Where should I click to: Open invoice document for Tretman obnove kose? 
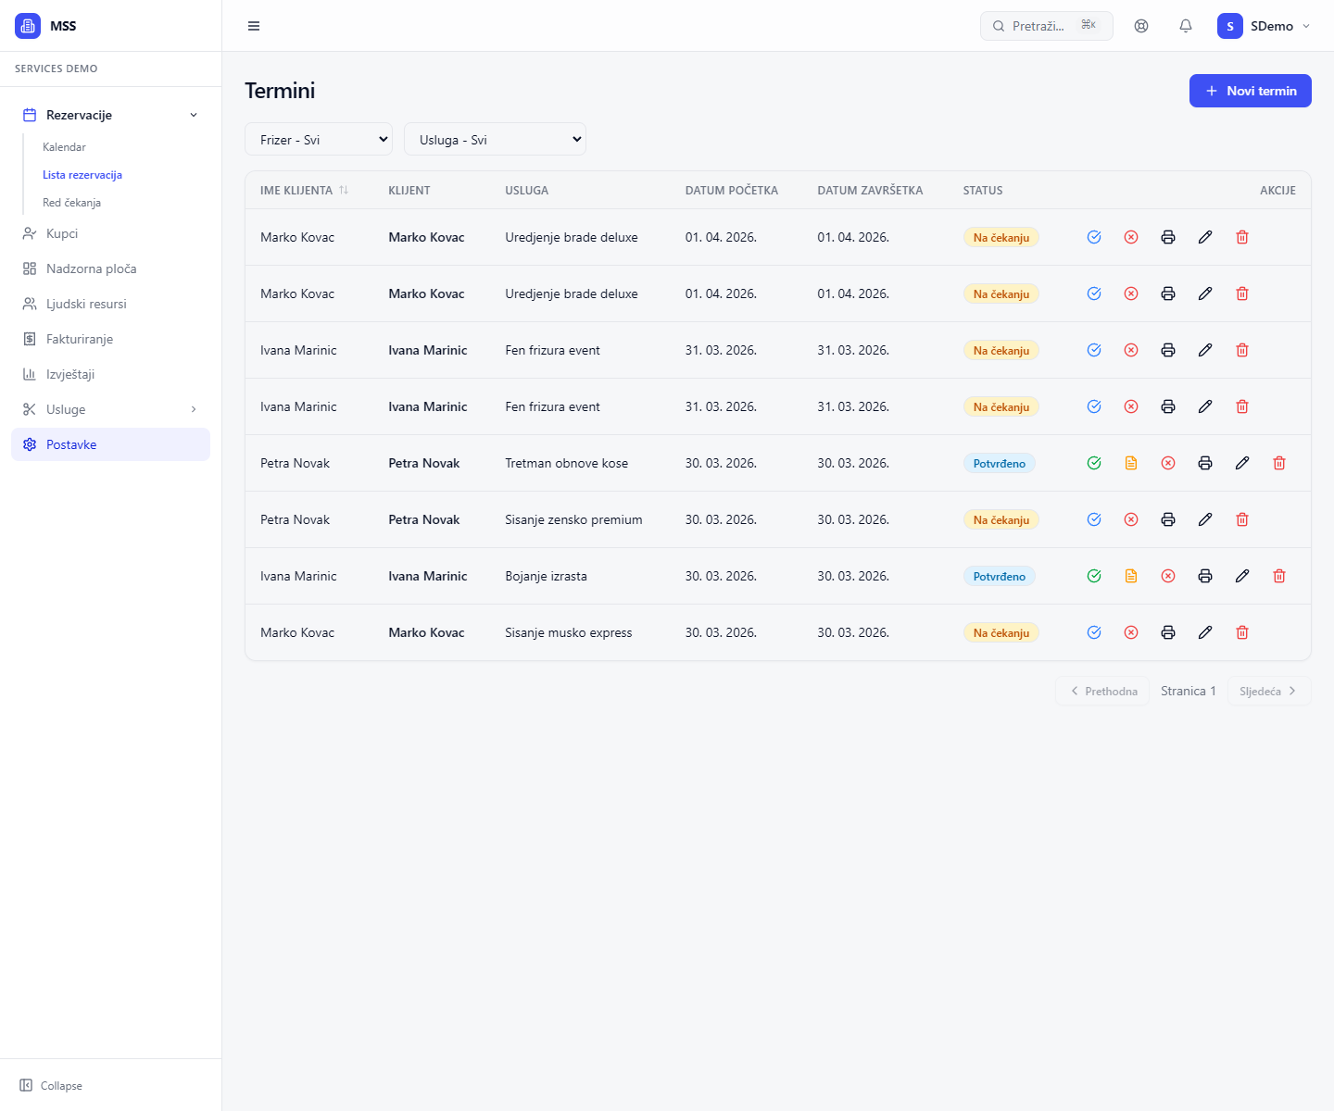coord(1131,463)
